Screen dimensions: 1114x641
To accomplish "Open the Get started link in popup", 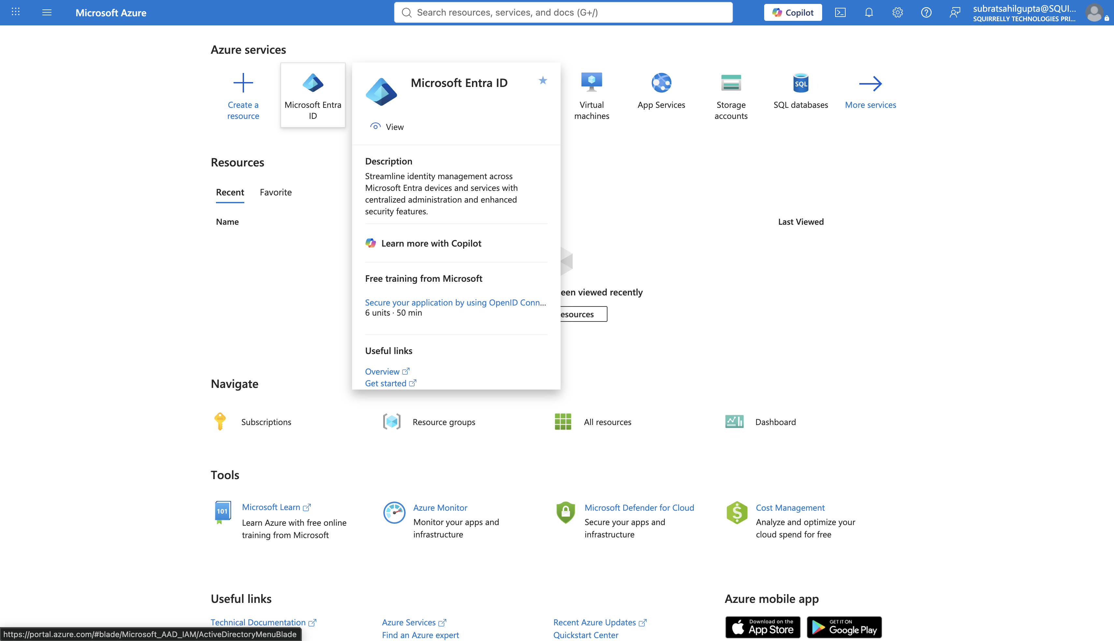I will point(391,383).
